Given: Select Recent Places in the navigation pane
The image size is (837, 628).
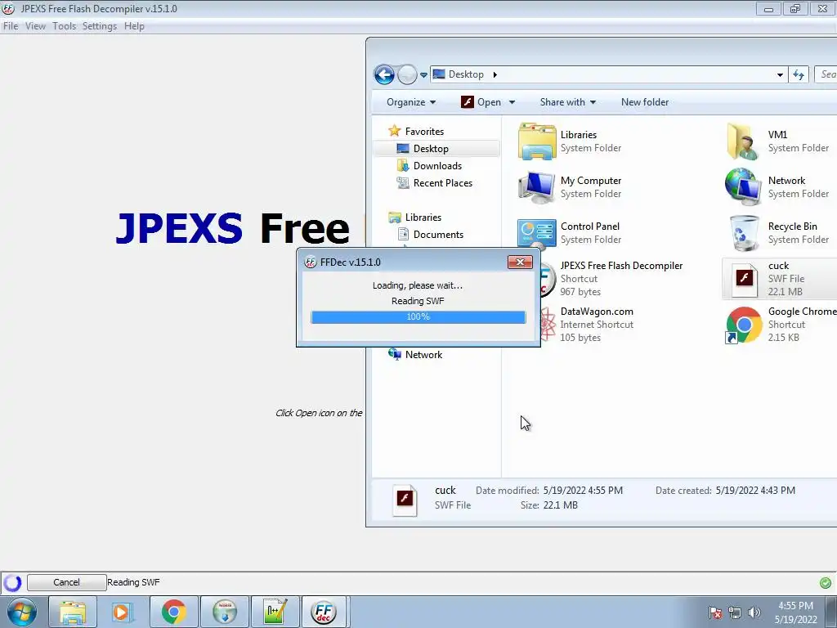Looking at the screenshot, I should tap(442, 182).
